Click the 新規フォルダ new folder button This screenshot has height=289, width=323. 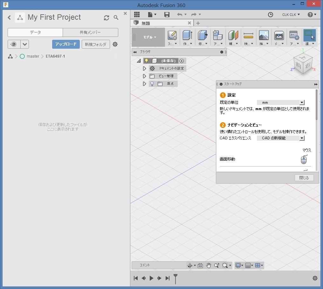point(96,44)
